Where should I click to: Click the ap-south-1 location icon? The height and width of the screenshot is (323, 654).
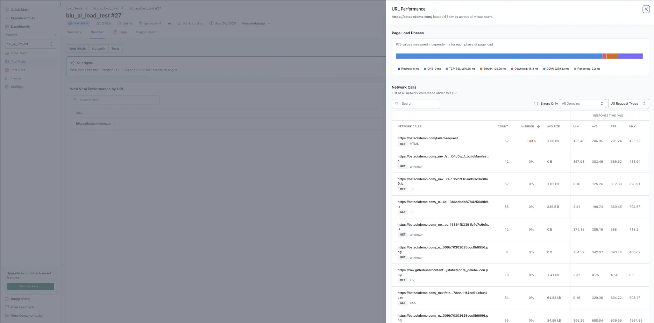coord(141,23)
